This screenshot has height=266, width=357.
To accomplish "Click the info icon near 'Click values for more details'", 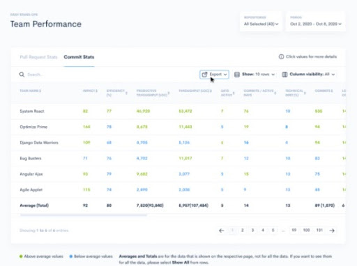I will click(281, 56).
